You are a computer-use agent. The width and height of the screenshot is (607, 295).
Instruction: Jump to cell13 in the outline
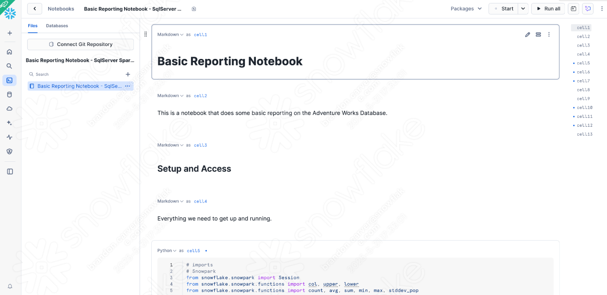click(585, 135)
